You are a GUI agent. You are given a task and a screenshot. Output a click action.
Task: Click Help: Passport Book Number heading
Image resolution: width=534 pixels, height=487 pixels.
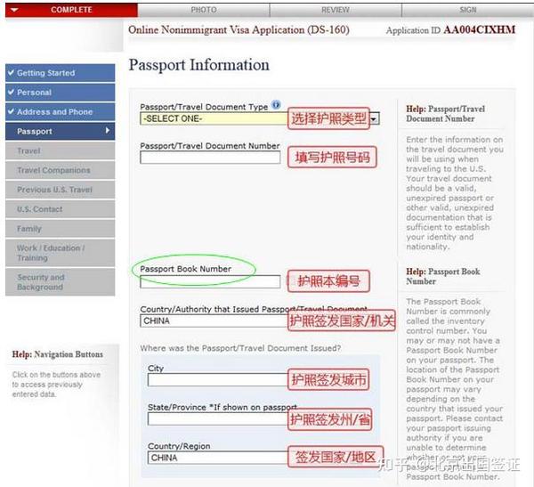click(442, 276)
